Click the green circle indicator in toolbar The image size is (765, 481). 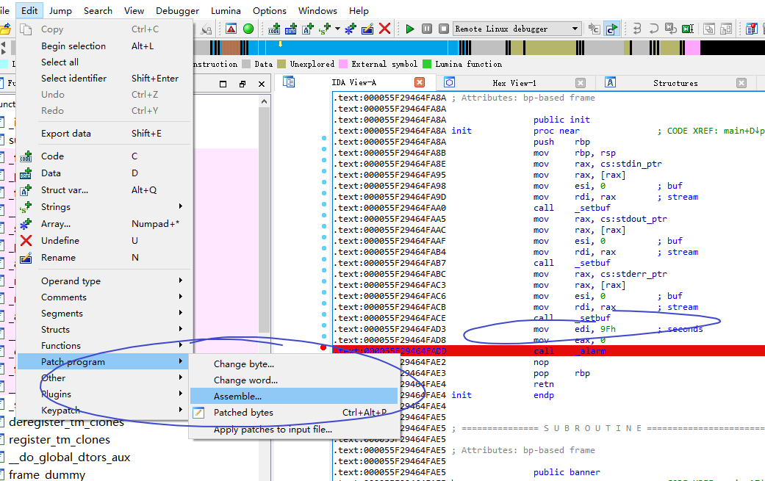pos(248,29)
